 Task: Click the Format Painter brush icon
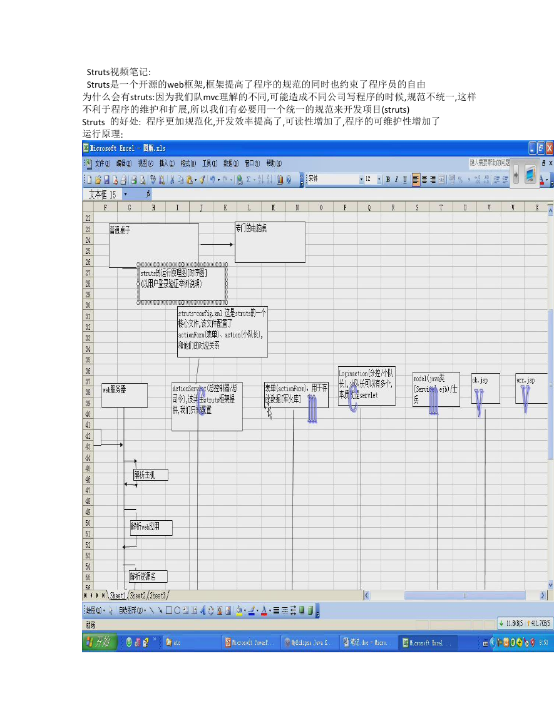click(x=202, y=180)
